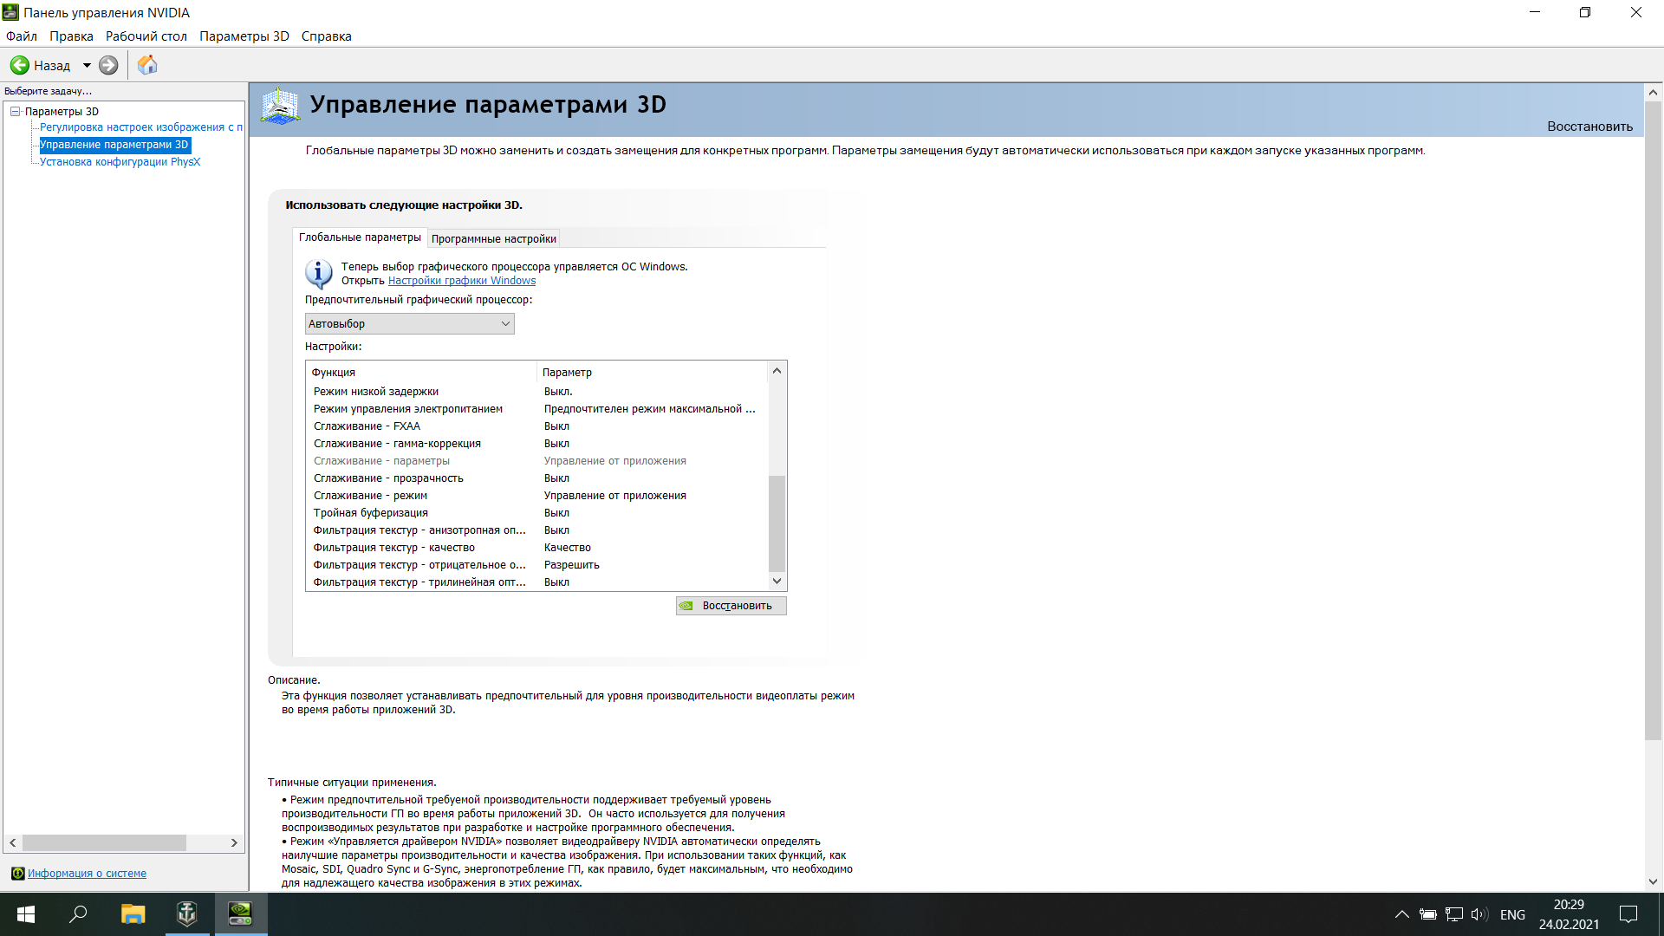The width and height of the screenshot is (1664, 936).
Task: Select Фильтрация текстур - анизотропная row
Action: coord(536,530)
